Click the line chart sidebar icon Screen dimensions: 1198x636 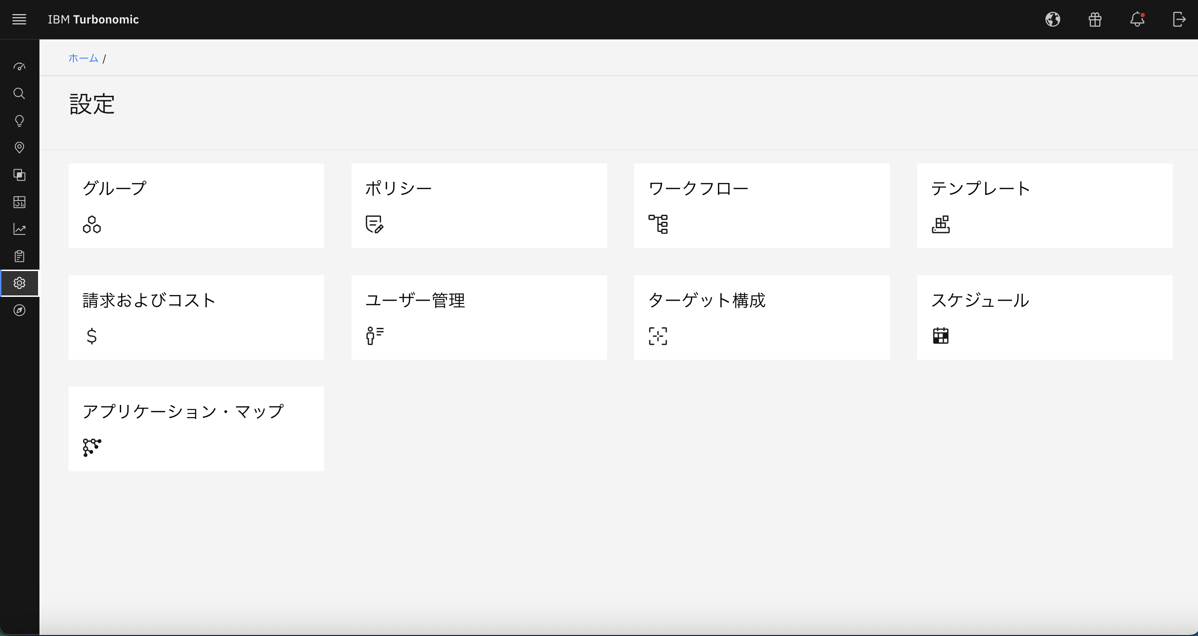(19, 229)
